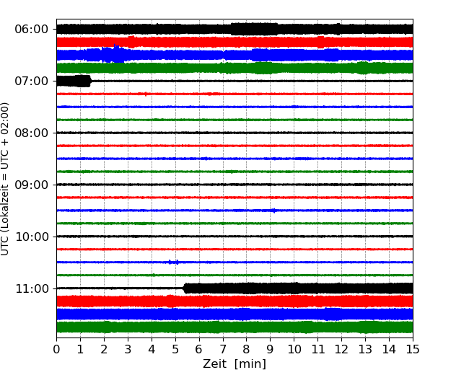Click the 06:00 y-axis tick label
469x375 pixels.
click(32, 30)
